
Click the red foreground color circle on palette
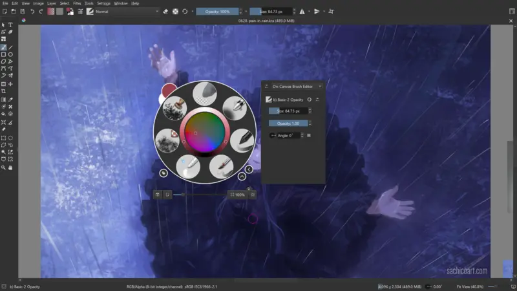(x=169, y=91)
